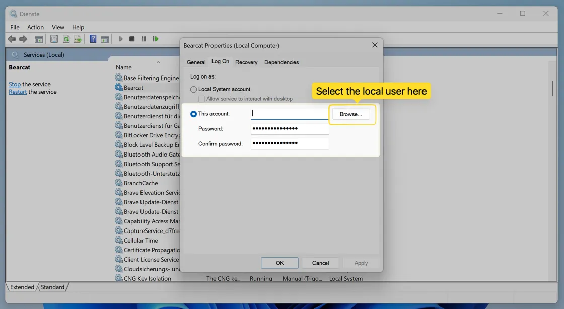
Task: Click the Start Service play icon
Action: [x=120, y=39]
